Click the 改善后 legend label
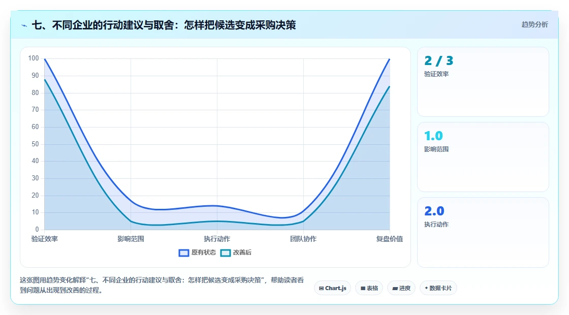Viewport: 569px width, 315px height. click(x=242, y=253)
